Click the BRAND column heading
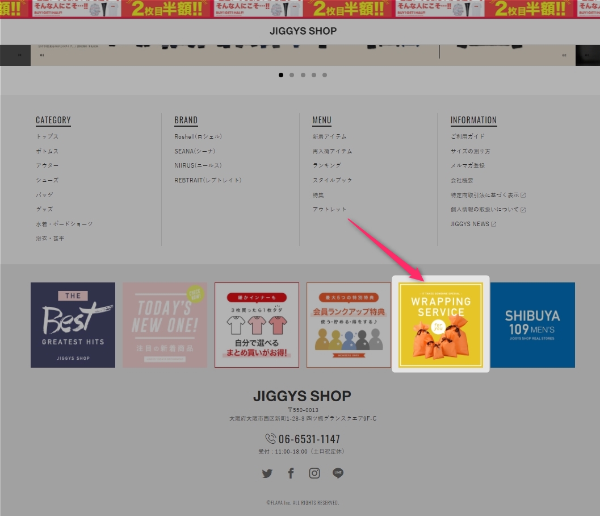600x516 pixels. click(186, 120)
